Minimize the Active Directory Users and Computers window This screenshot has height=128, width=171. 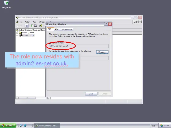pos(132,17)
